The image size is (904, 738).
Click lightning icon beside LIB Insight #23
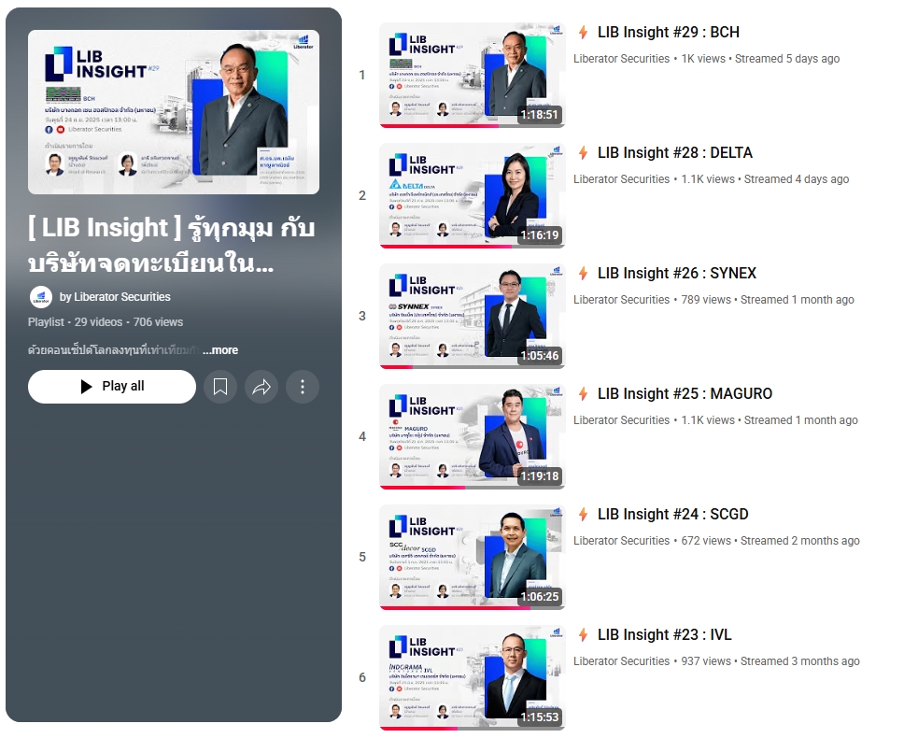tap(584, 635)
